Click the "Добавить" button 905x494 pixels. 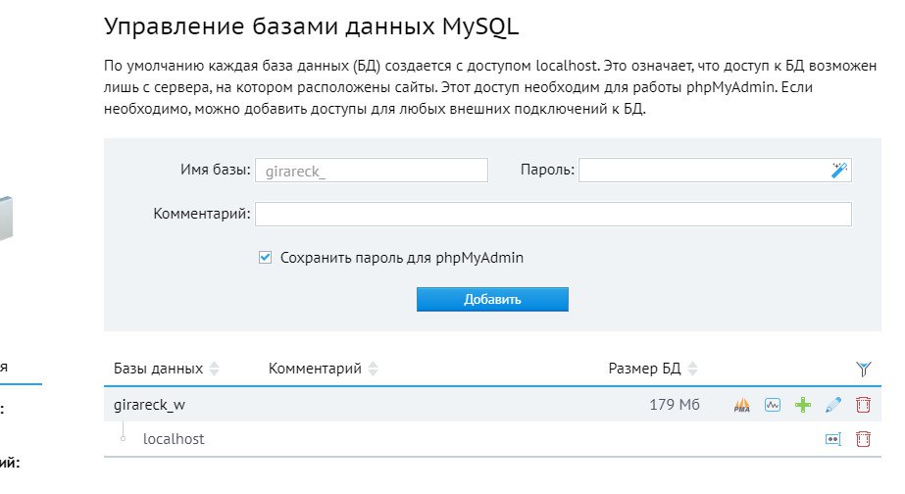pyautogui.click(x=492, y=299)
